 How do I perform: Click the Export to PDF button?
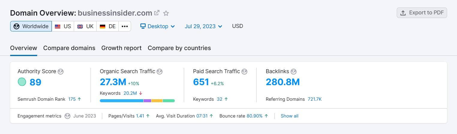click(422, 13)
